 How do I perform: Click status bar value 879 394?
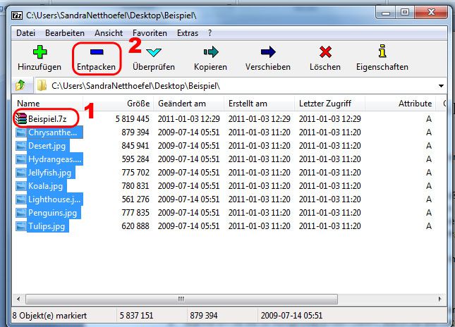click(x=204, y=316)
